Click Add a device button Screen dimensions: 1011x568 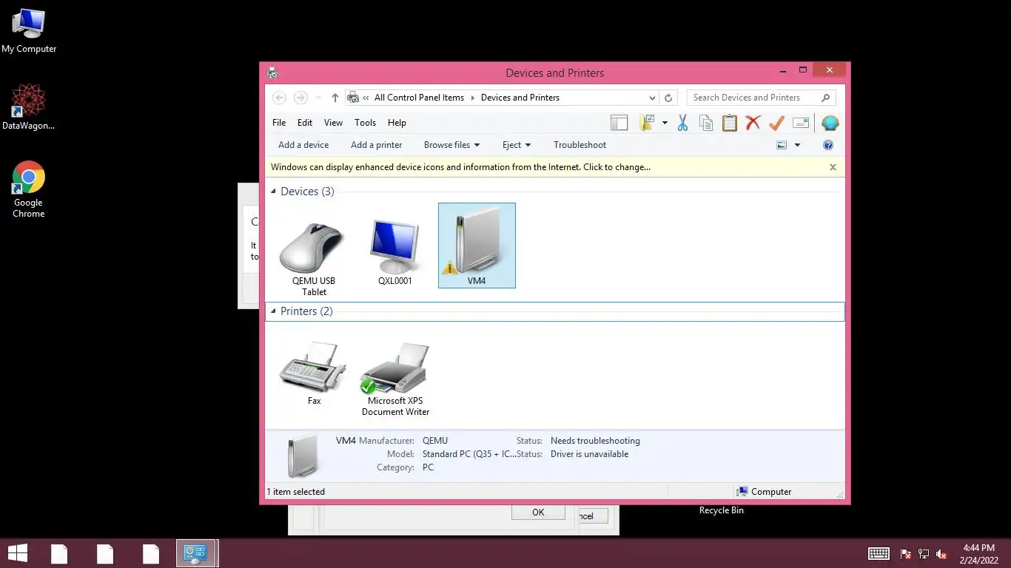[303, 145]
